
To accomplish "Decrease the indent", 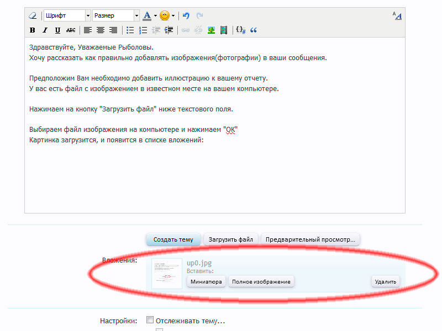I will tap(156, 30).
